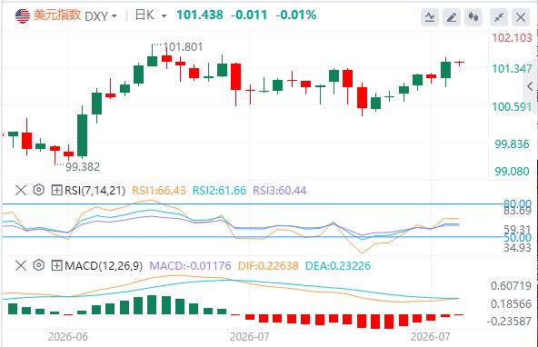538x347 pixels.
Task: Select the MACD(12,26,9) indicator label
Action: tap(104, 266)
